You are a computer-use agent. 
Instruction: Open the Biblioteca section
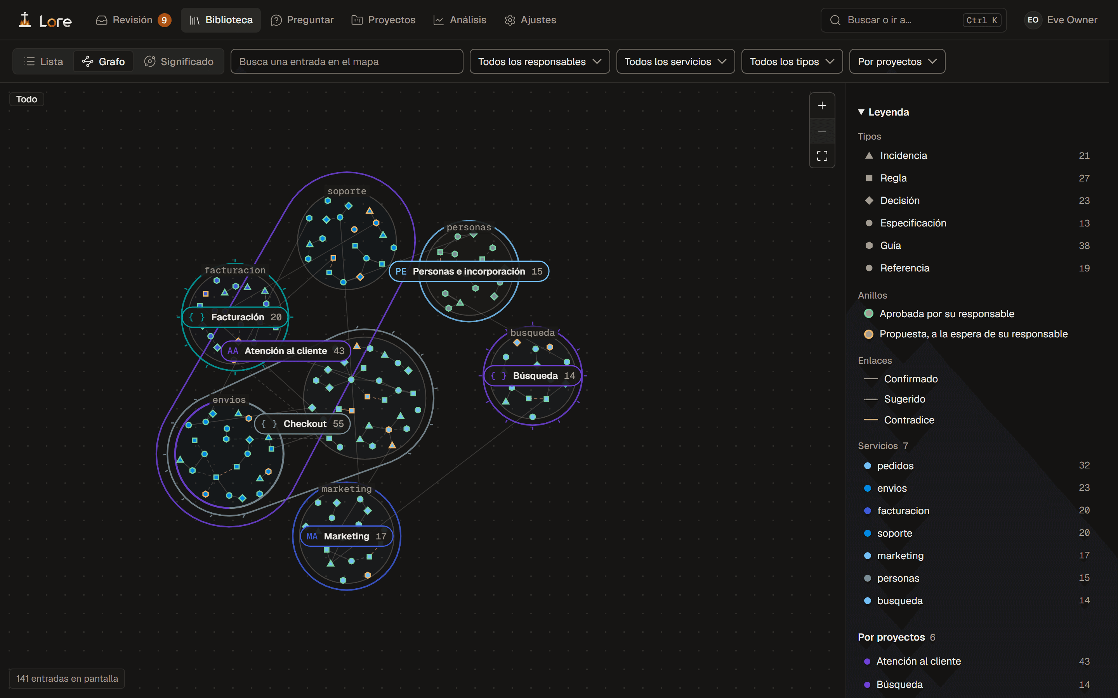pos(221,20)
